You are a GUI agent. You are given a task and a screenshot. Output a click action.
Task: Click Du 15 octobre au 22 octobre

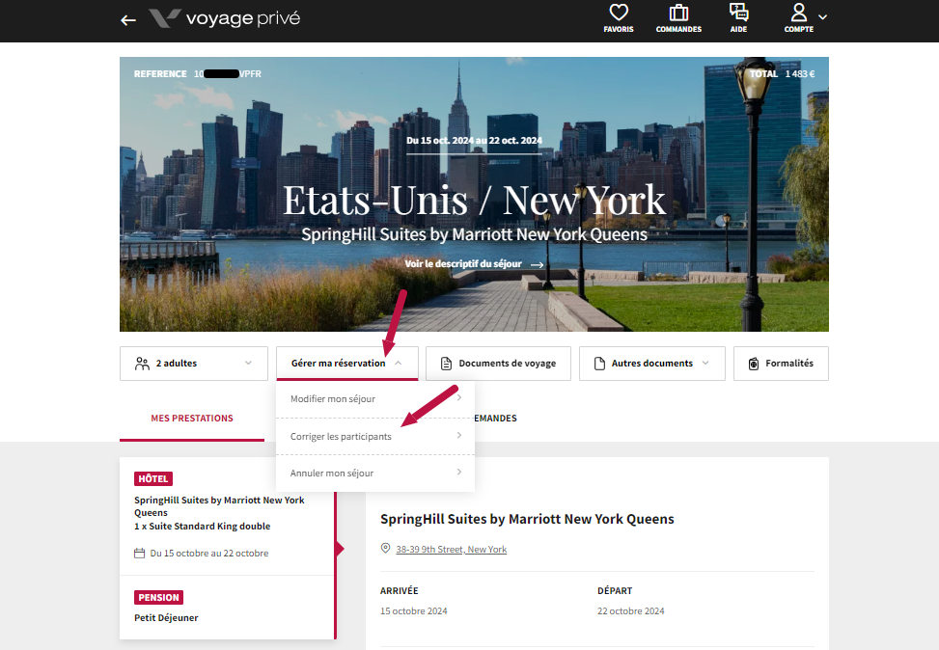[209, 553]
